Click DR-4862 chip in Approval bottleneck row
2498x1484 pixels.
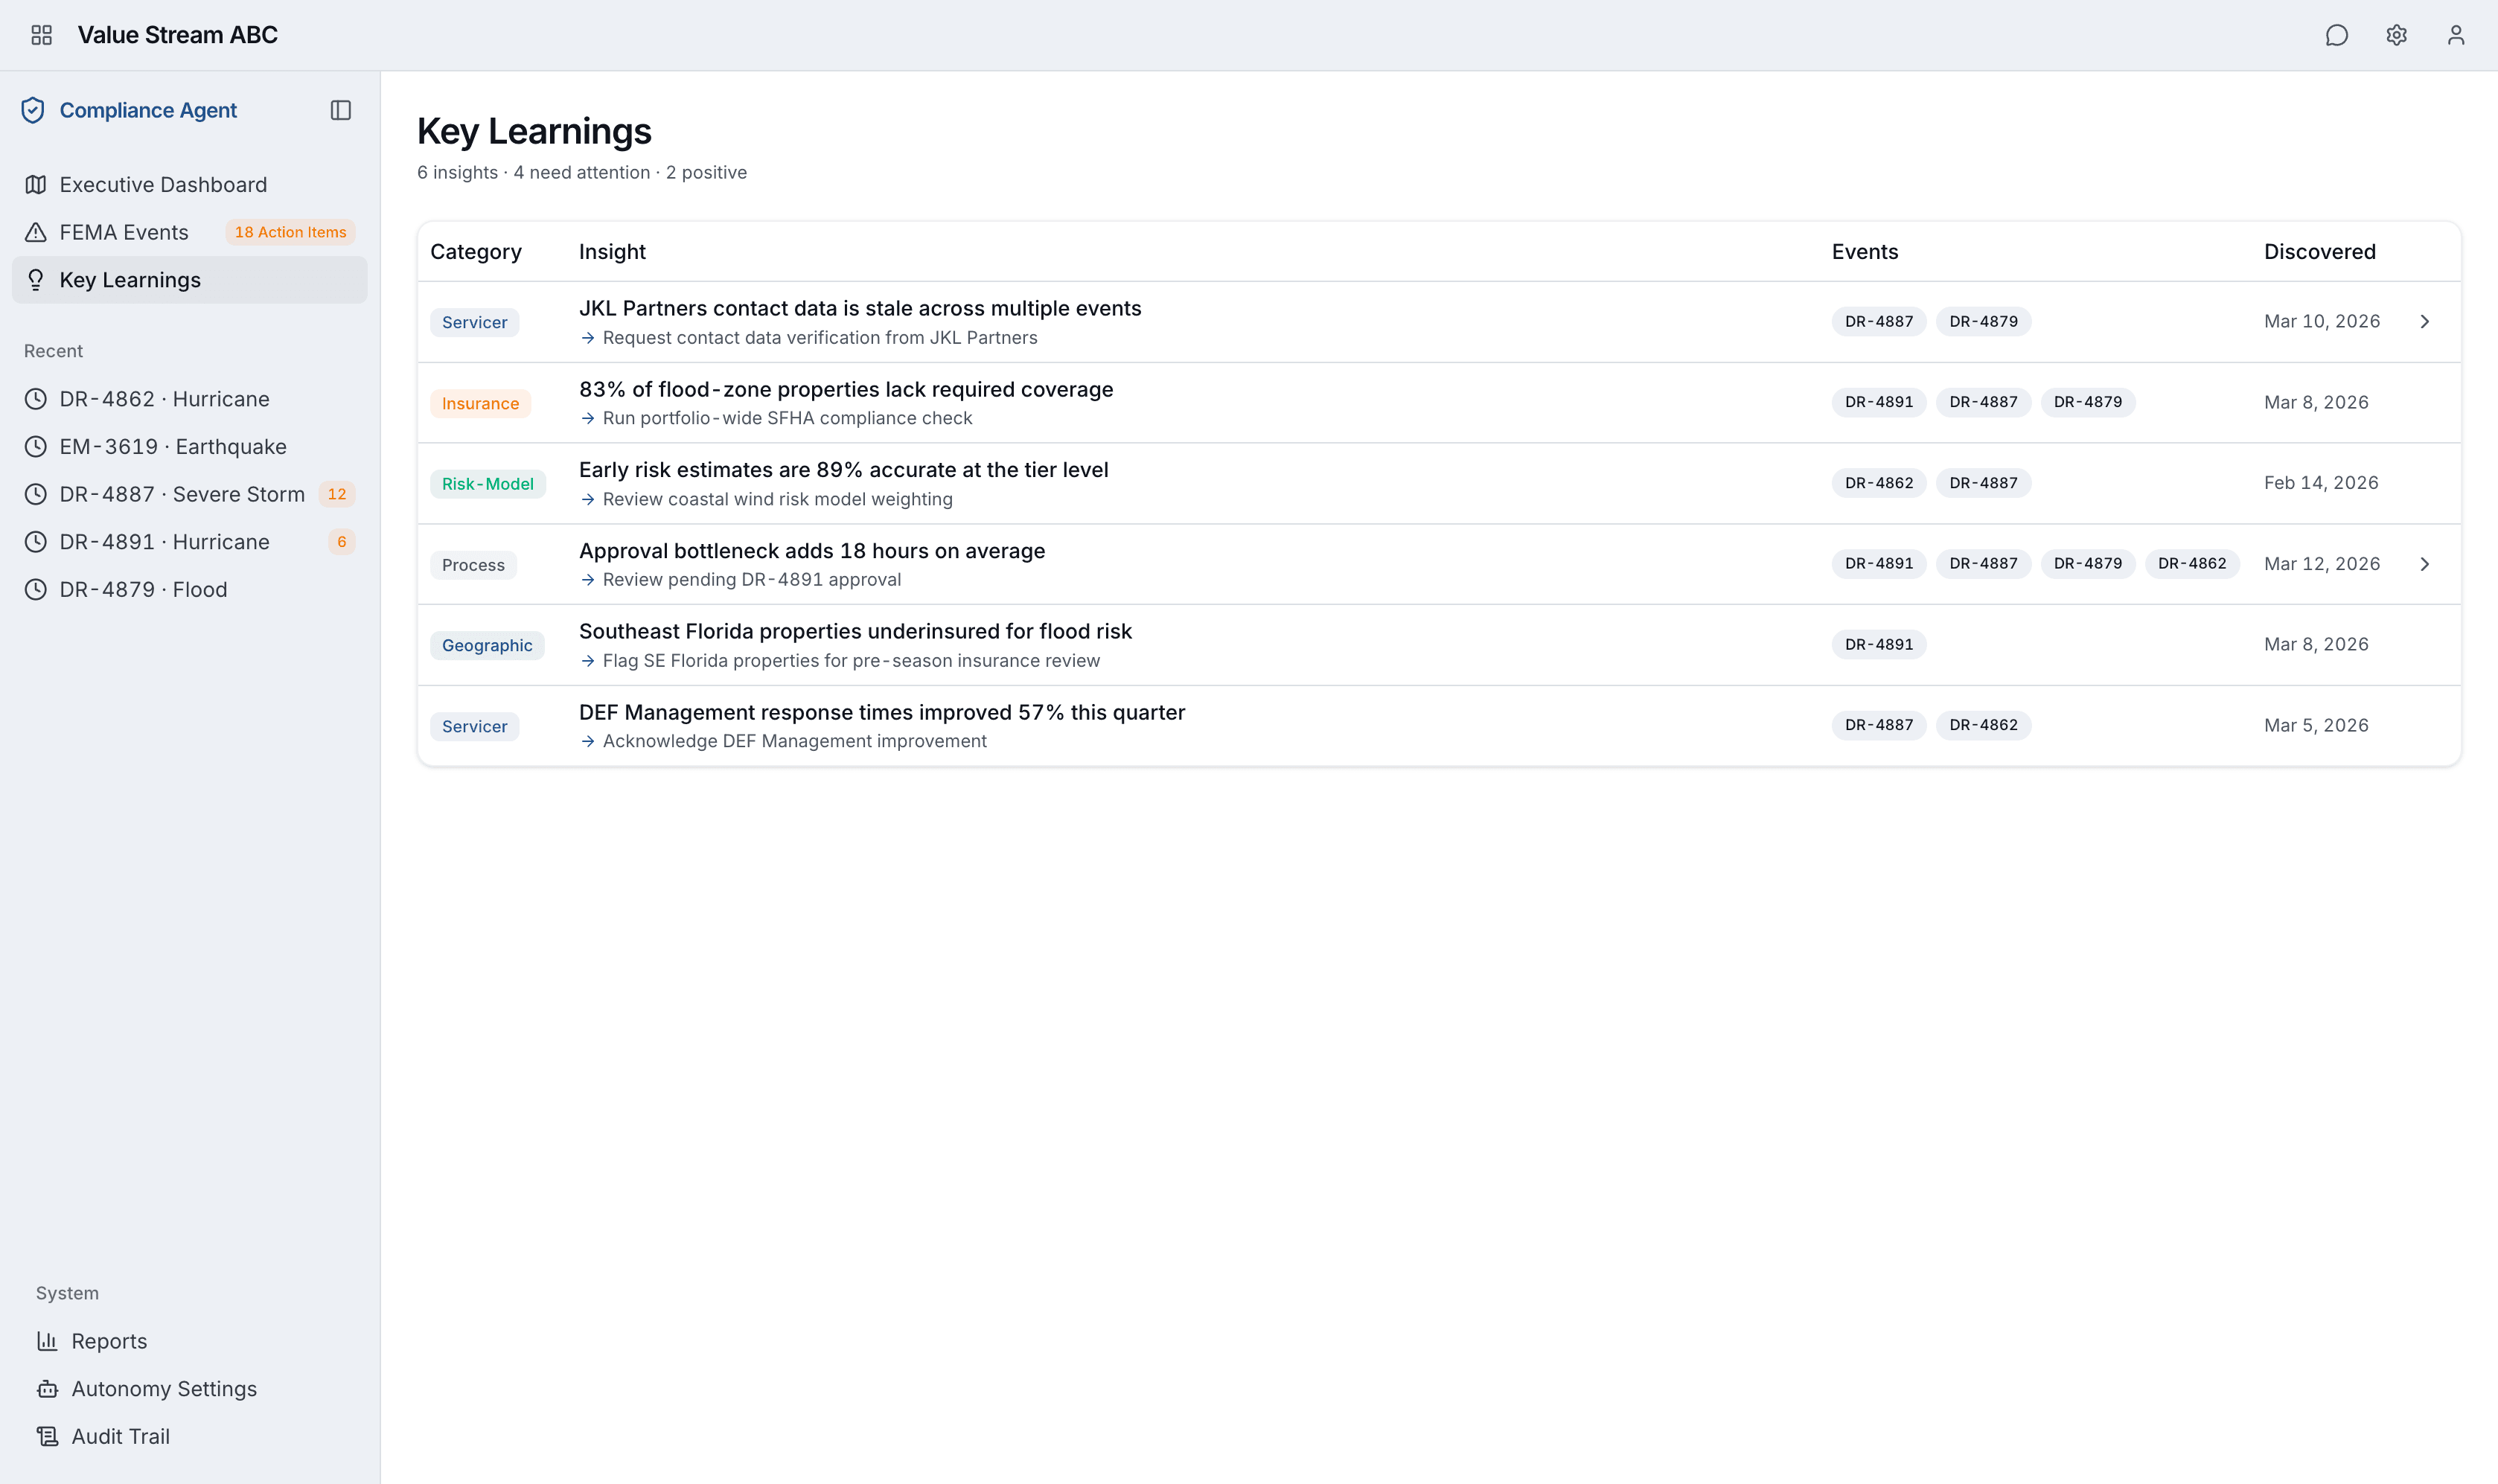[x=2192, y=564]
